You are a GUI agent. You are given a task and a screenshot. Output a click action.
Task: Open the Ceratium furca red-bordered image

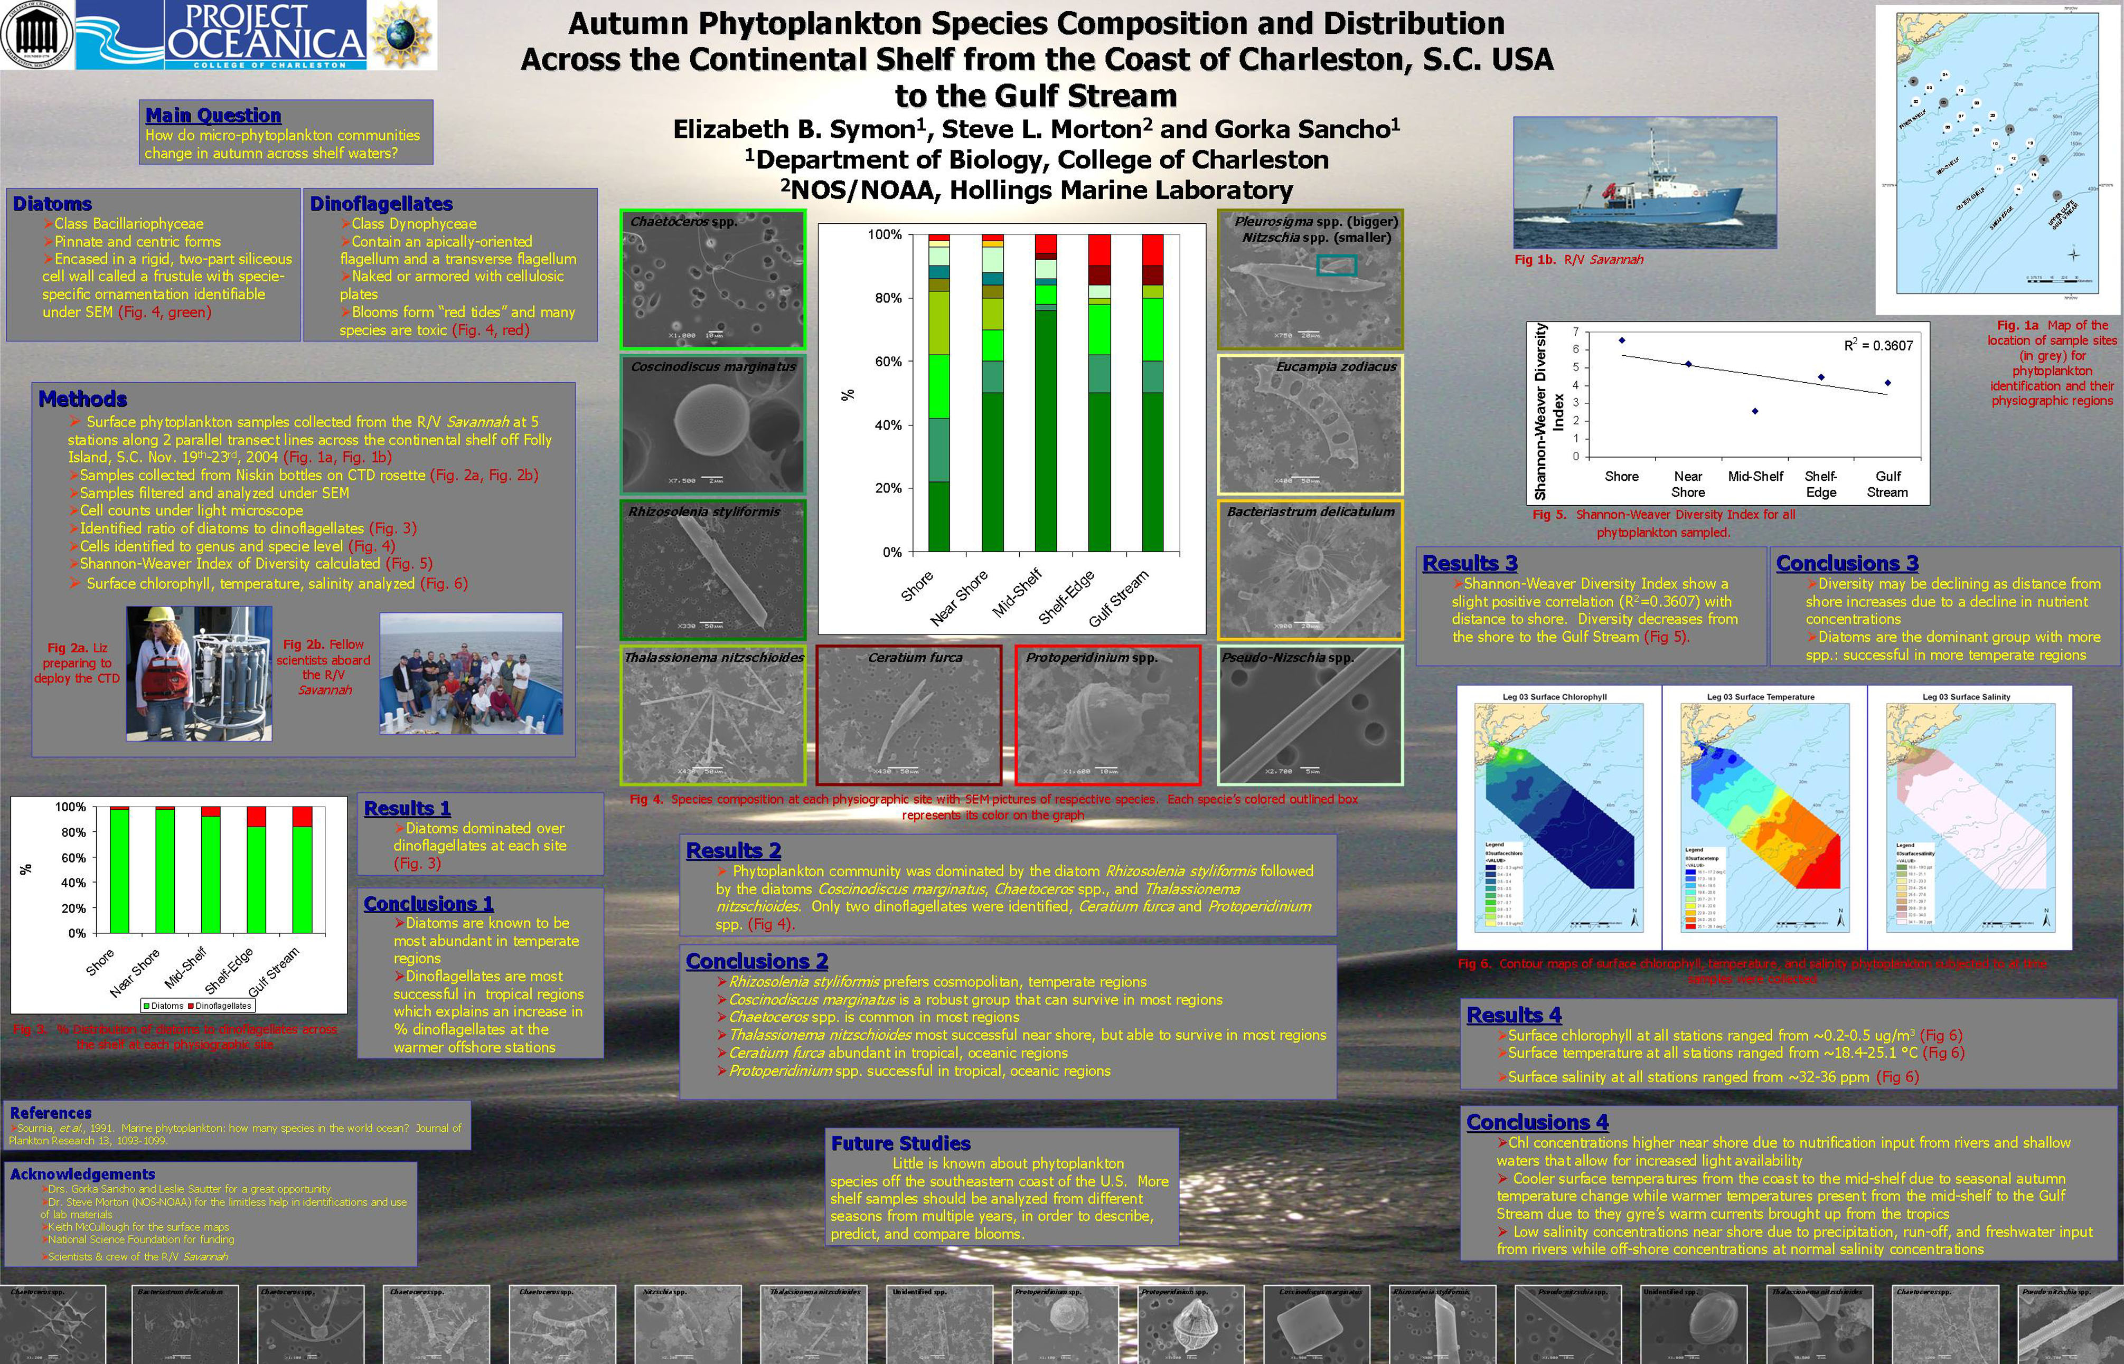(909, 715)
